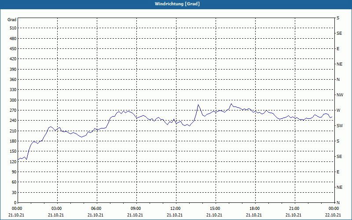Select the 480 y-axis value
This screenshot has width=352, height=220.
click(x=13, y=38)
